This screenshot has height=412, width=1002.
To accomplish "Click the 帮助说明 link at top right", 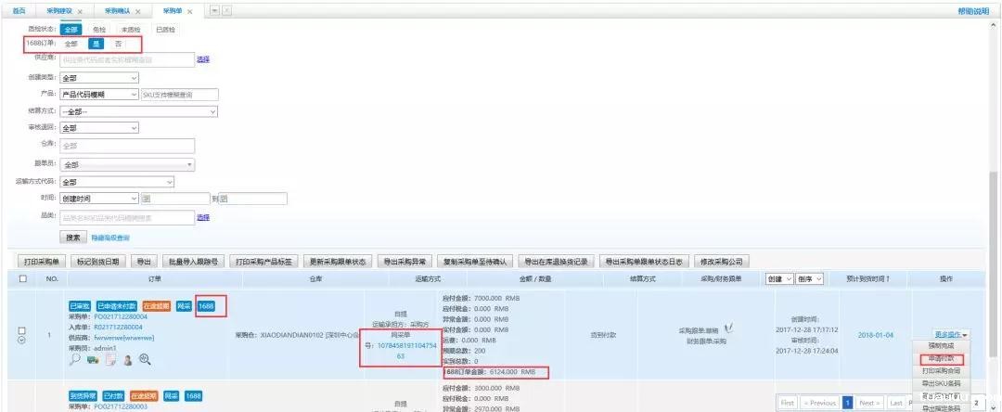I will tap(972, 10).
